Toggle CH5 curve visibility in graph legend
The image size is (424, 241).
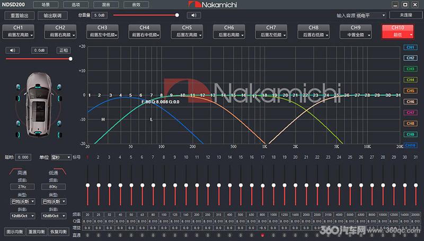(x=410, y=91)
